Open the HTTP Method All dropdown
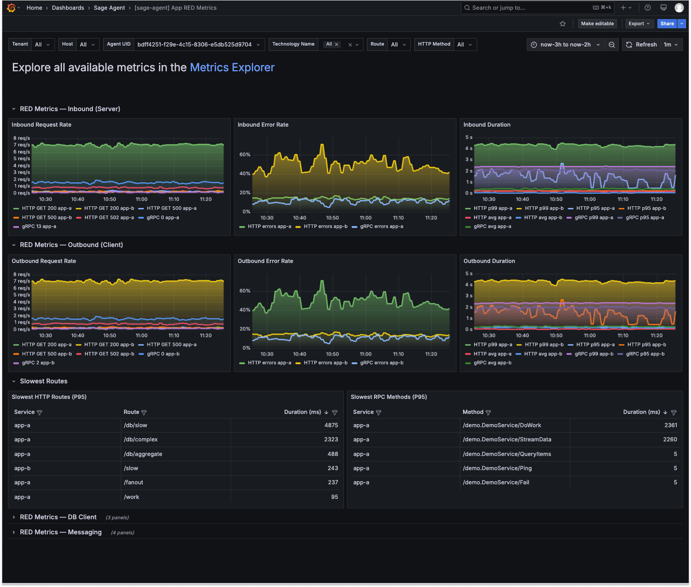691x587 pixels. pyautogui.click(x=465, y=45)
